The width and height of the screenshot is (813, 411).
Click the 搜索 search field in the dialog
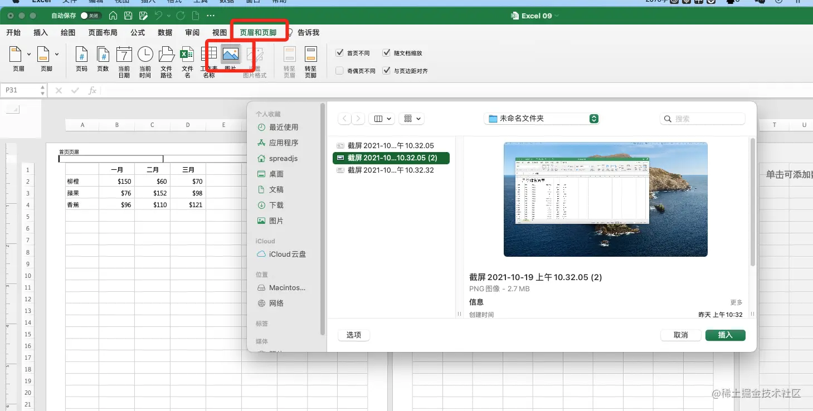click(702, 119)
